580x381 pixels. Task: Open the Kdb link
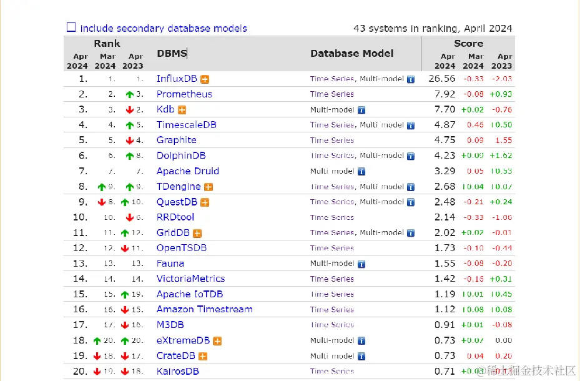coord(165,109)
